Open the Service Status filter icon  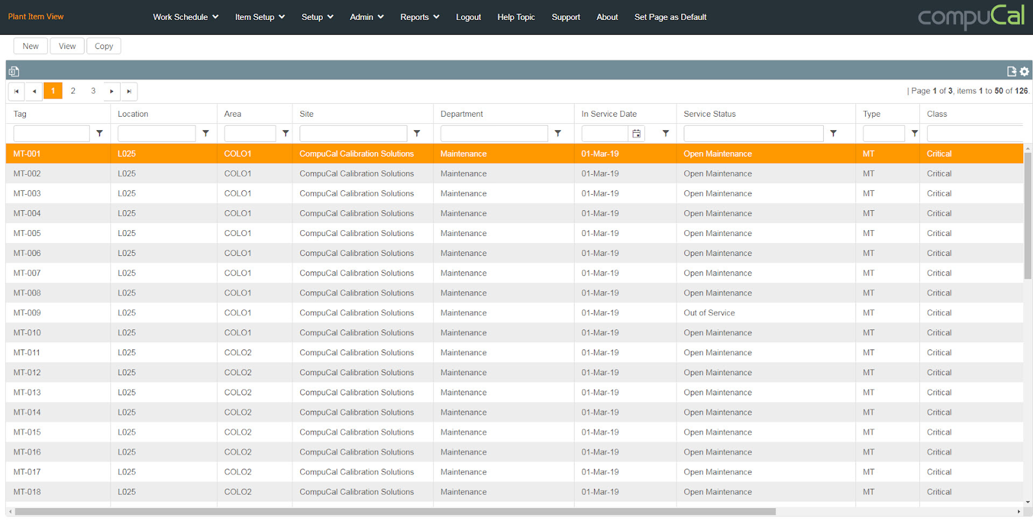(x=834, y=133)
